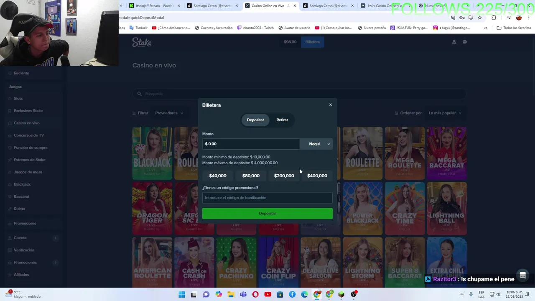Open Blackjack in the sidebar

pos(22,184)
